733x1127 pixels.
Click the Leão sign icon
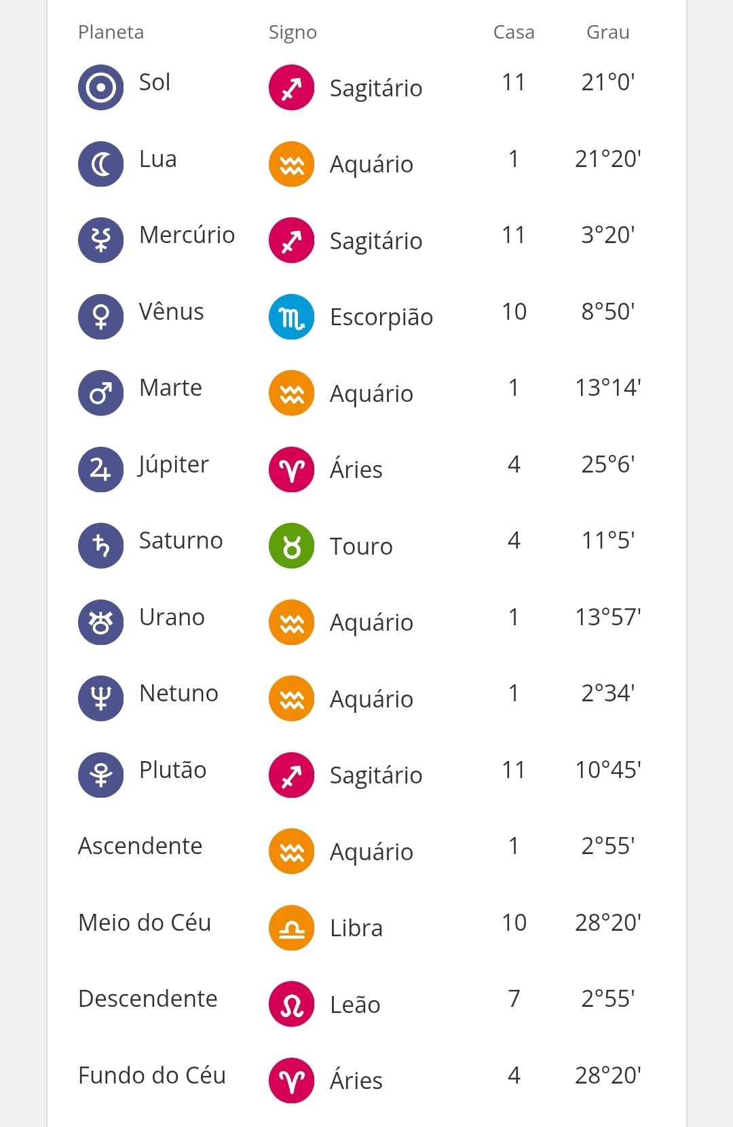click(291, 1004)
